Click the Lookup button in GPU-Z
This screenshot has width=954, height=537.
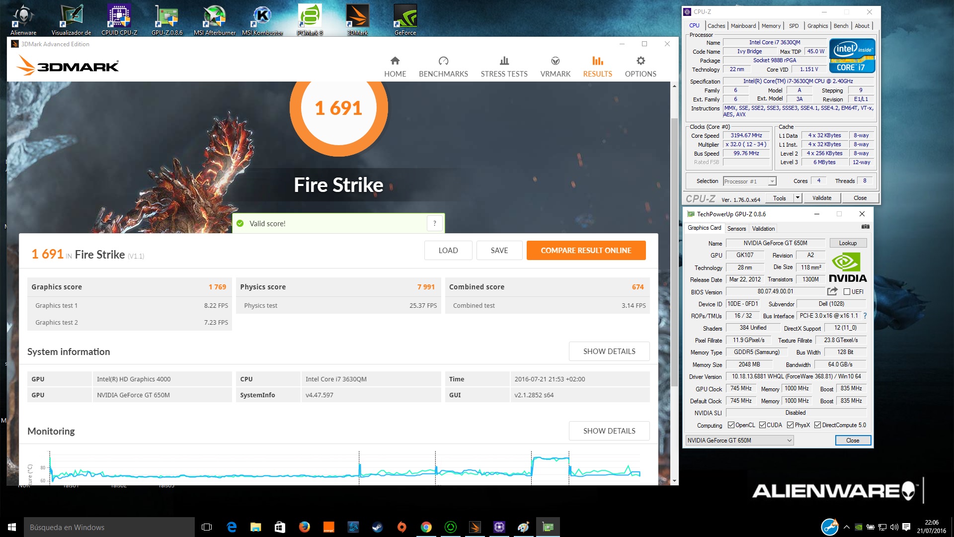click(848, 243)
